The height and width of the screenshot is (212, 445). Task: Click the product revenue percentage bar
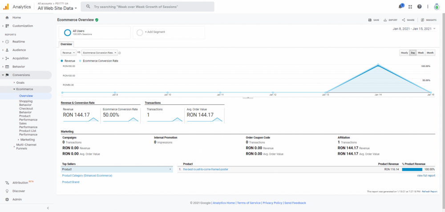point(412,169)
